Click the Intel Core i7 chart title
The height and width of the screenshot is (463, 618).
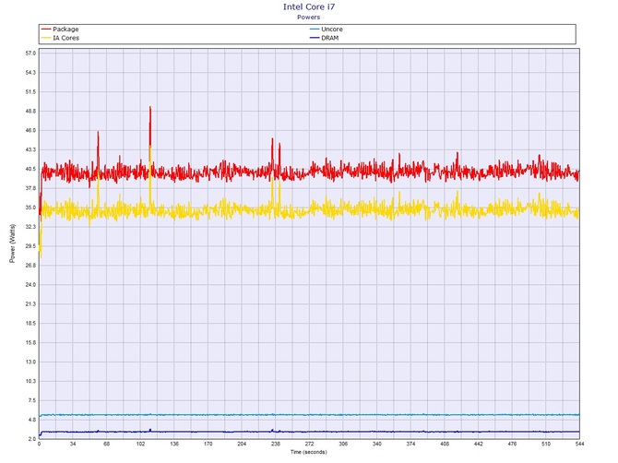tap(308, 6)
